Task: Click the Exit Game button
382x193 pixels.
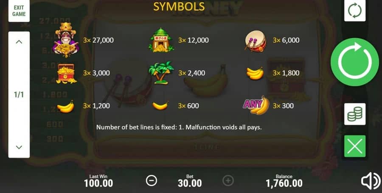Action: [19, 11]
